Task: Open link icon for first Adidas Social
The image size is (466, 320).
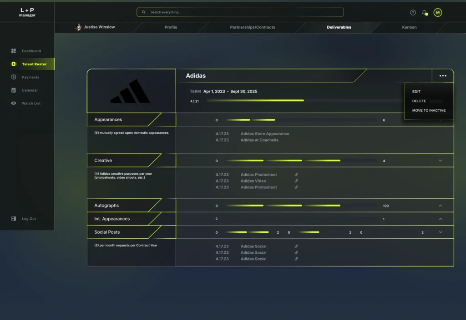Action: (296, 246)
